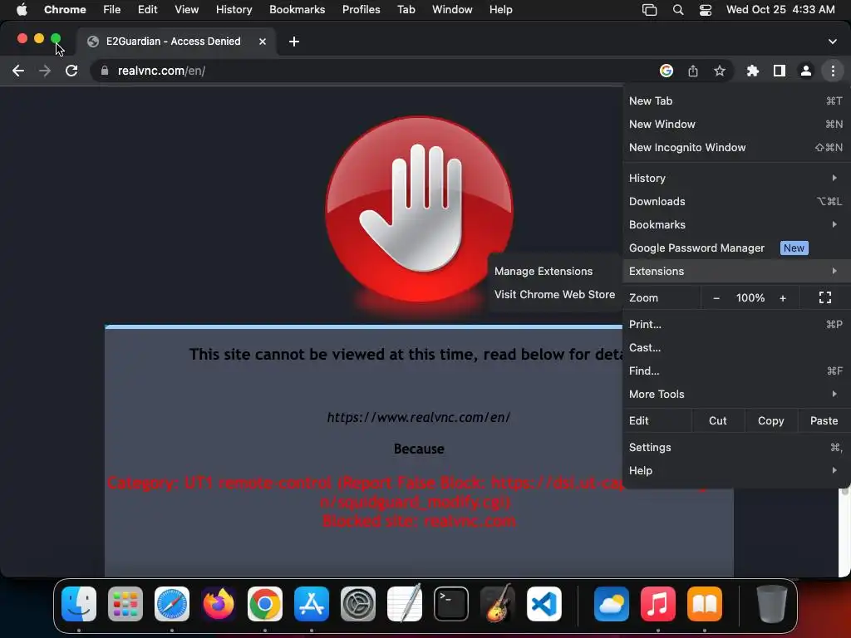The width and height of the screenshot is (851, 638).
Task: Open Music app from the Dock
Action: pyautogui.click(x=658, y=604)
